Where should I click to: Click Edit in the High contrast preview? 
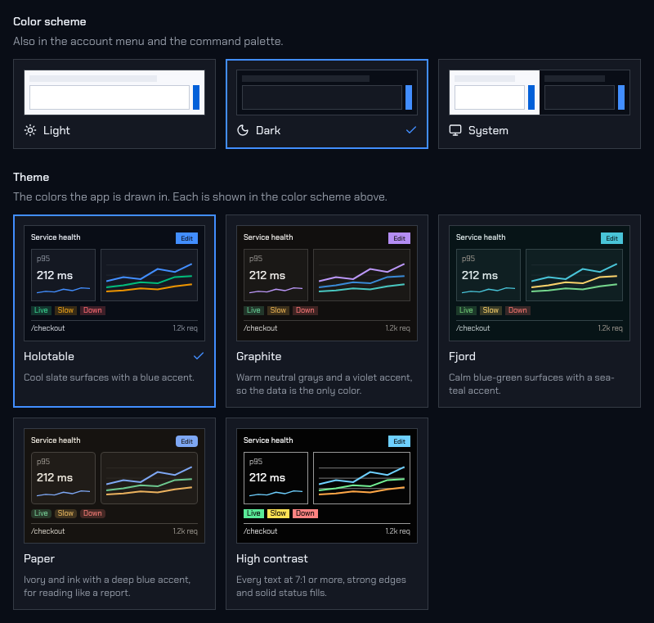[399, 441]
